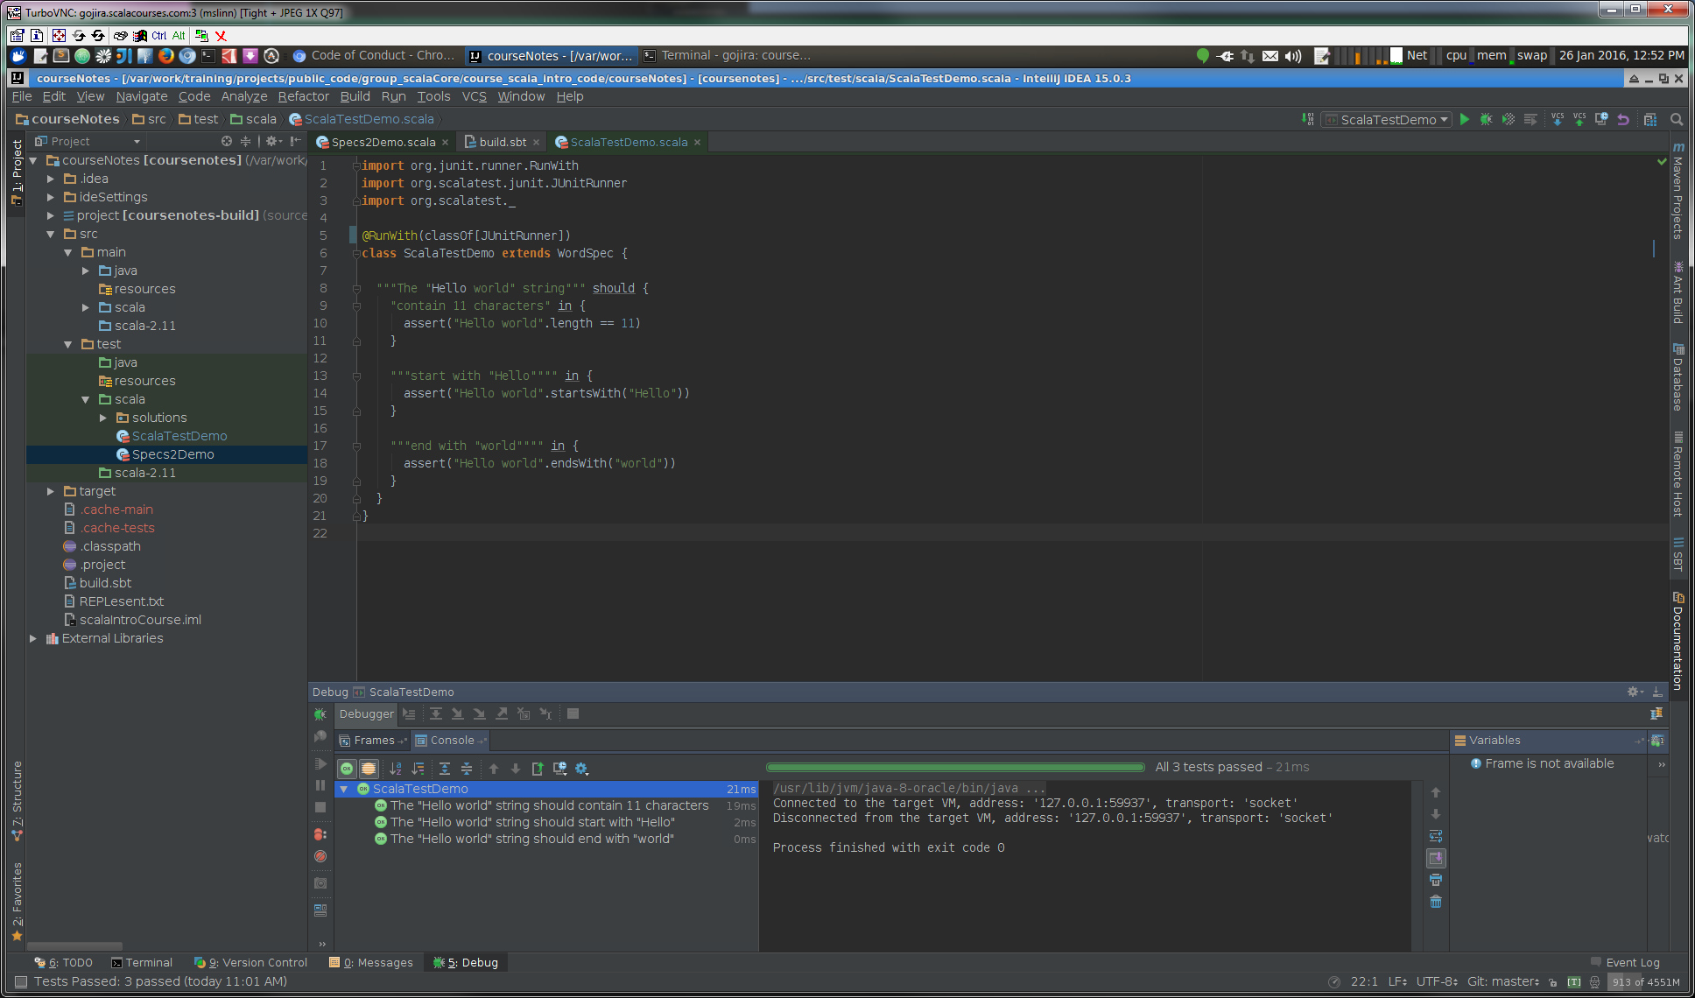Image resolution: width=1695 pixels, height=998 pixels.
Task: Expand the .idea folder
Action: (x=51, y=179)
